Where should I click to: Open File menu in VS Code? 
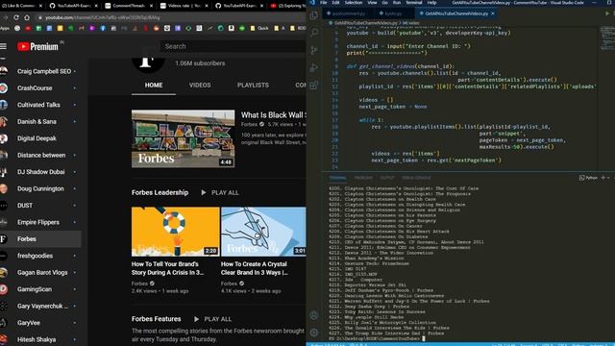click(x=324, y=2)
